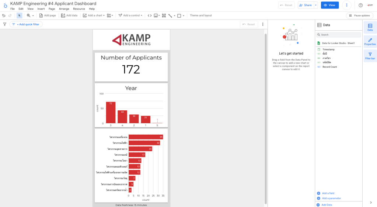Click the URL embed code icon
The height and width of the screenshot is (207, 377).
pyautogui.click(x=150, y=15)
